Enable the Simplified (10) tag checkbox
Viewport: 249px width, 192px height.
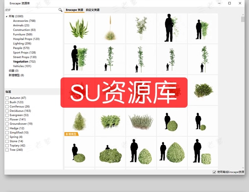(7, 133)
